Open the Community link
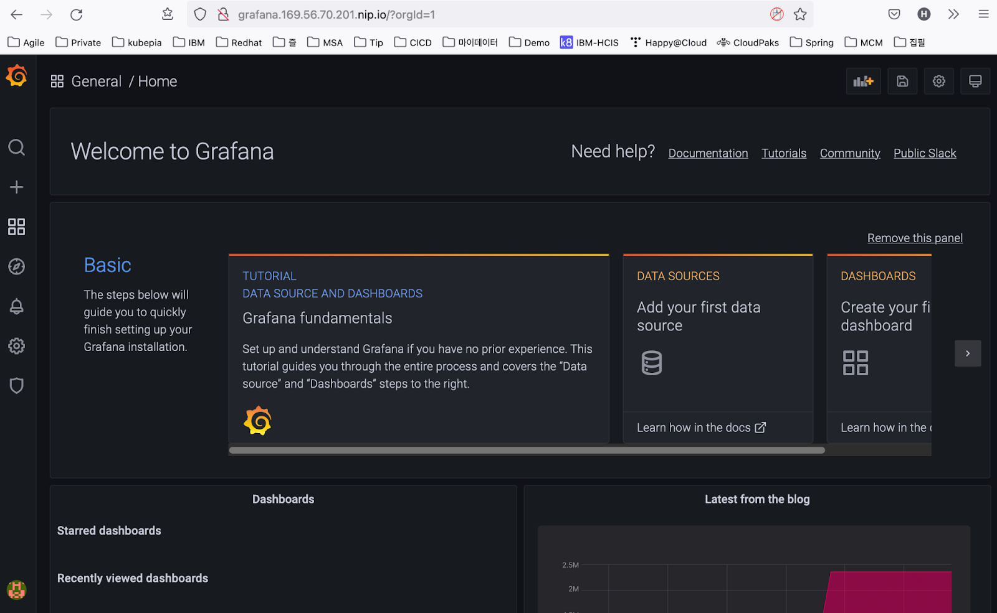The width and height of the screenshot is (997, 613). (850, 153)
